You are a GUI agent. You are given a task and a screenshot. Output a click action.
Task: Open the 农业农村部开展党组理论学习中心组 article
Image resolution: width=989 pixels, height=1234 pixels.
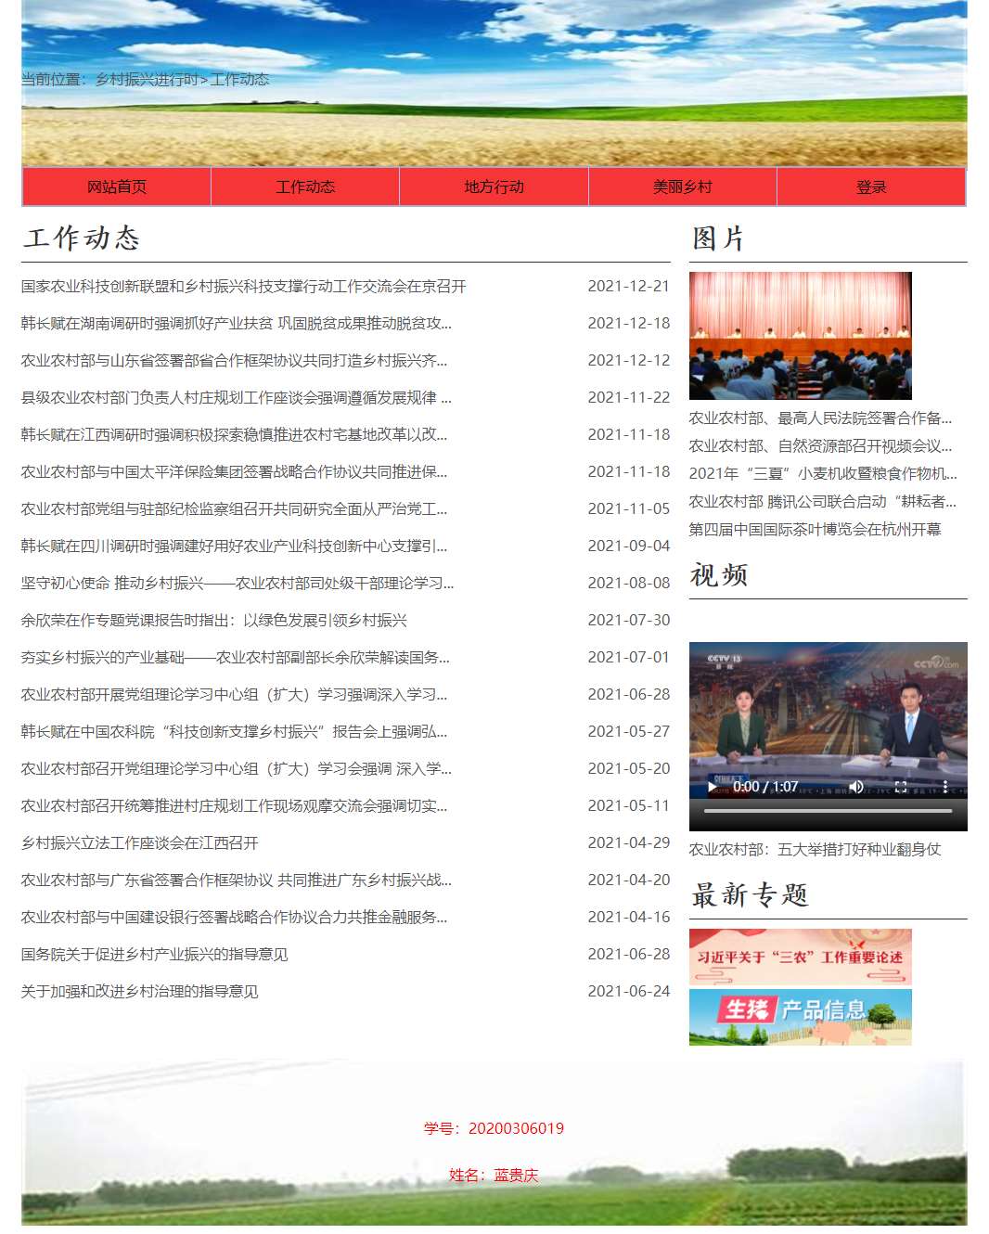(x=234, y=695)
